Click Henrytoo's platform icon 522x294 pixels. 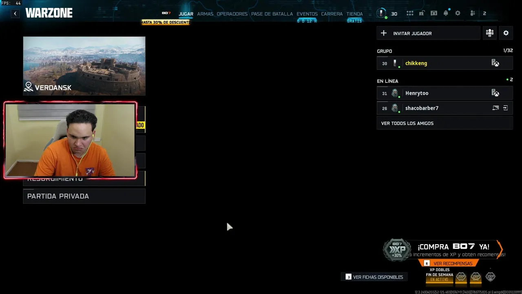(495, 93)
